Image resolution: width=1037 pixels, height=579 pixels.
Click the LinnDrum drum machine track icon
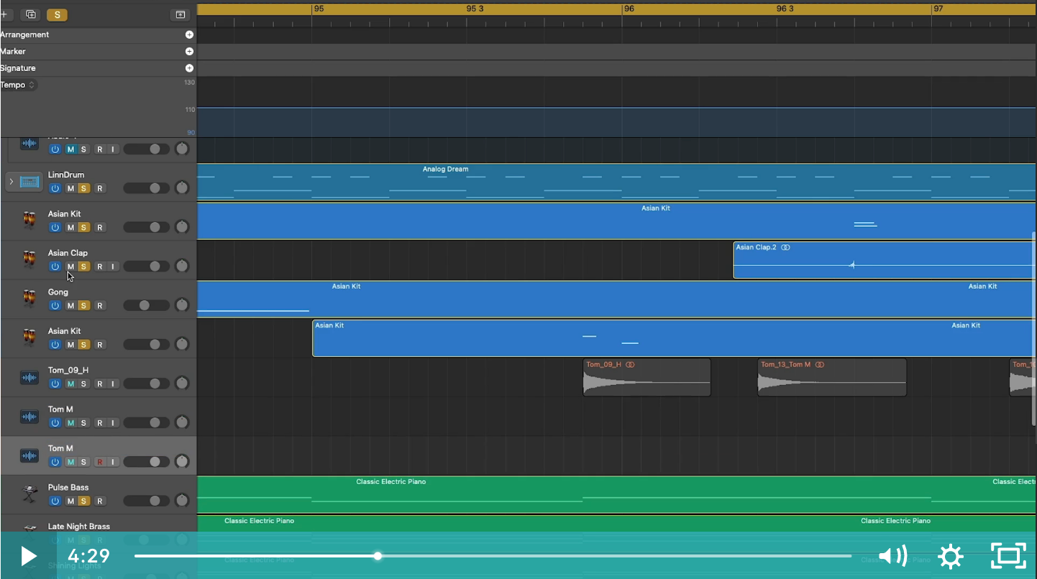[29, 182]
